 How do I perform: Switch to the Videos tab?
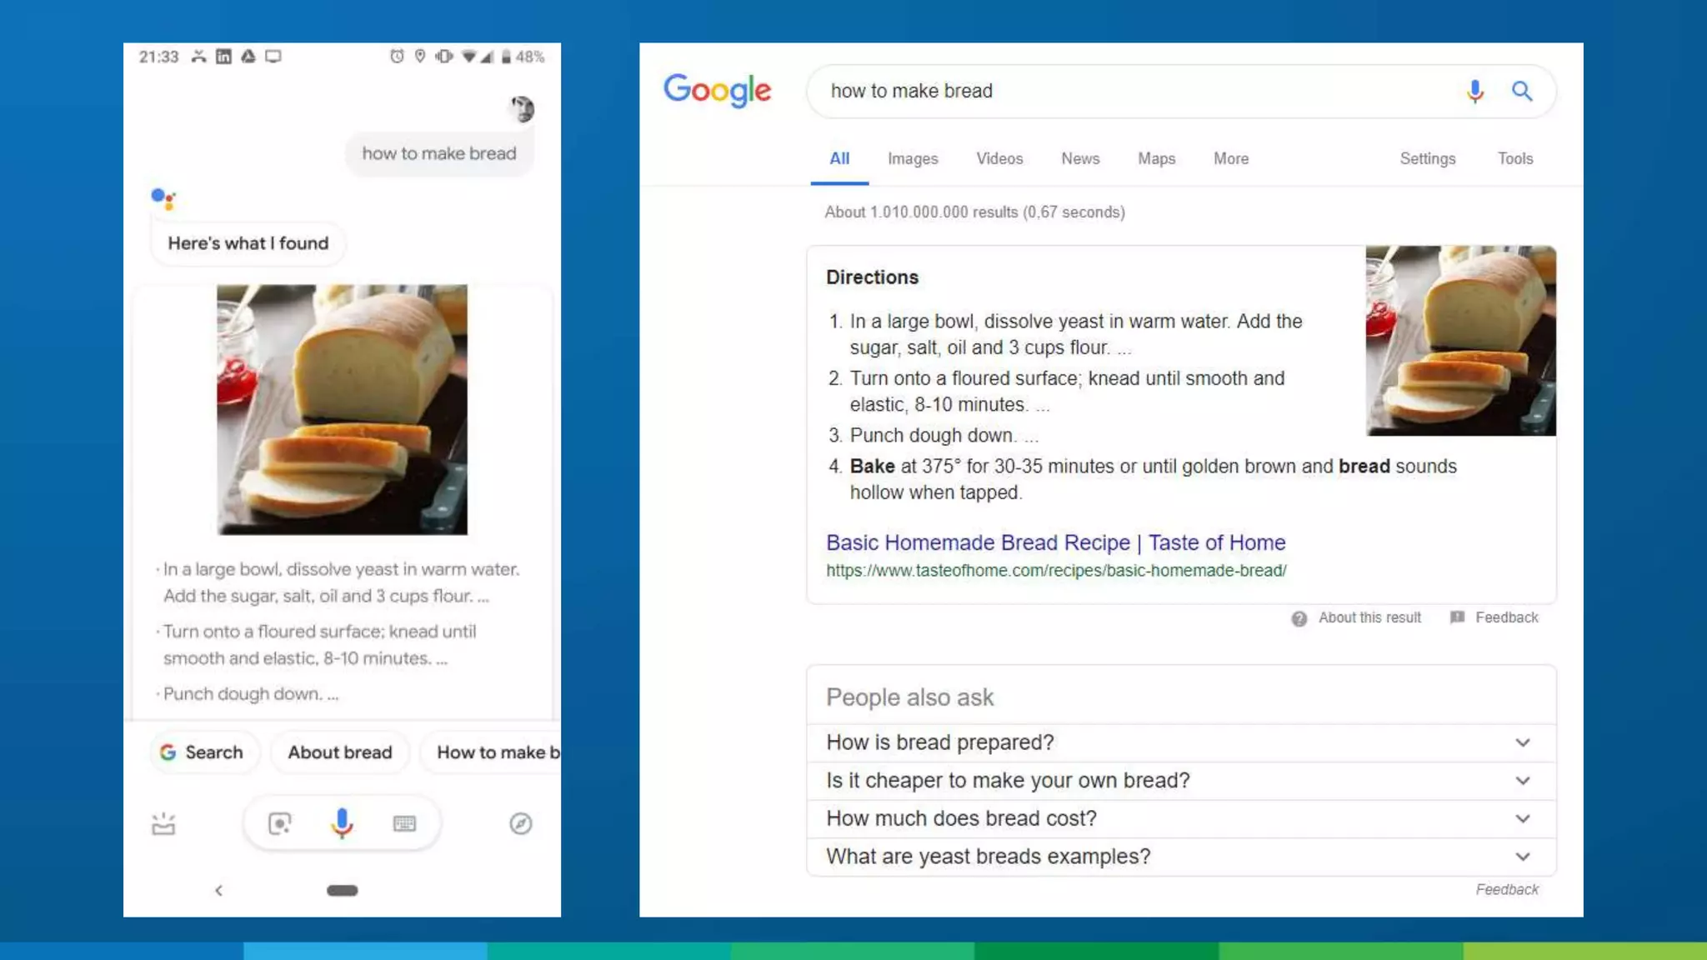(x=999, y=158)
